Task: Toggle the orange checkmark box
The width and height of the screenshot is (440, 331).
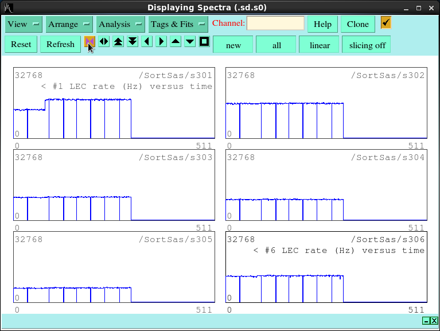Action: 386,22
